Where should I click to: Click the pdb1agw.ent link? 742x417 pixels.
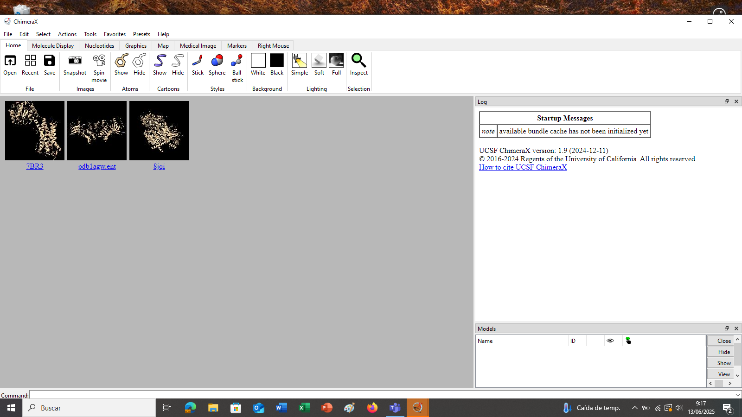97,166
